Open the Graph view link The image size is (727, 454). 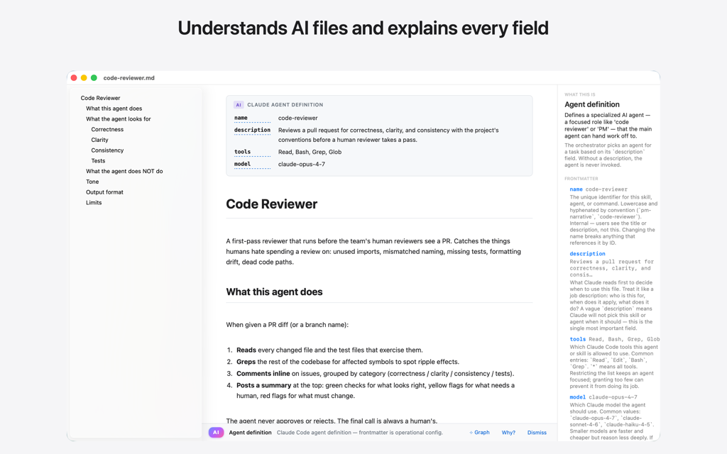[479, 432]
